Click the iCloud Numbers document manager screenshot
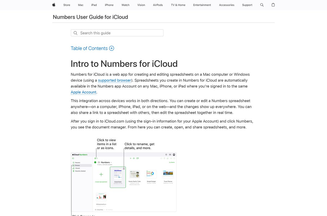327x216 pixels. (x=123, y=182)
